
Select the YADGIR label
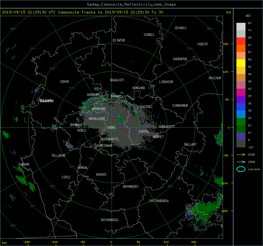tap(202, 44)
